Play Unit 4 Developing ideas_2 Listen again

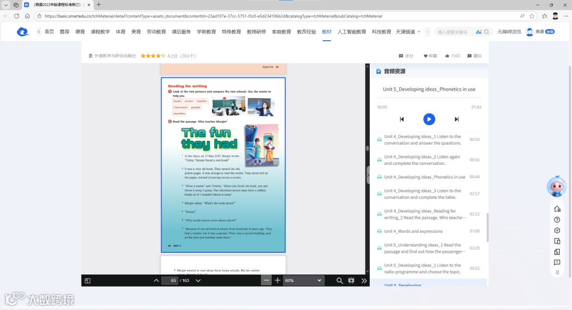tap(428, 160)
